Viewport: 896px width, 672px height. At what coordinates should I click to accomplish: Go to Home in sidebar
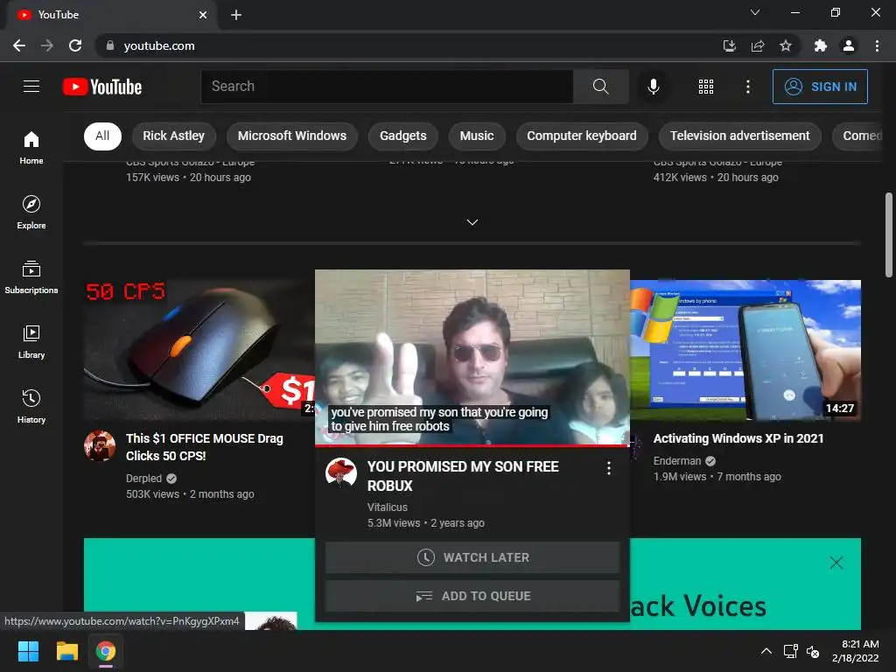click(x=31, y=147)
